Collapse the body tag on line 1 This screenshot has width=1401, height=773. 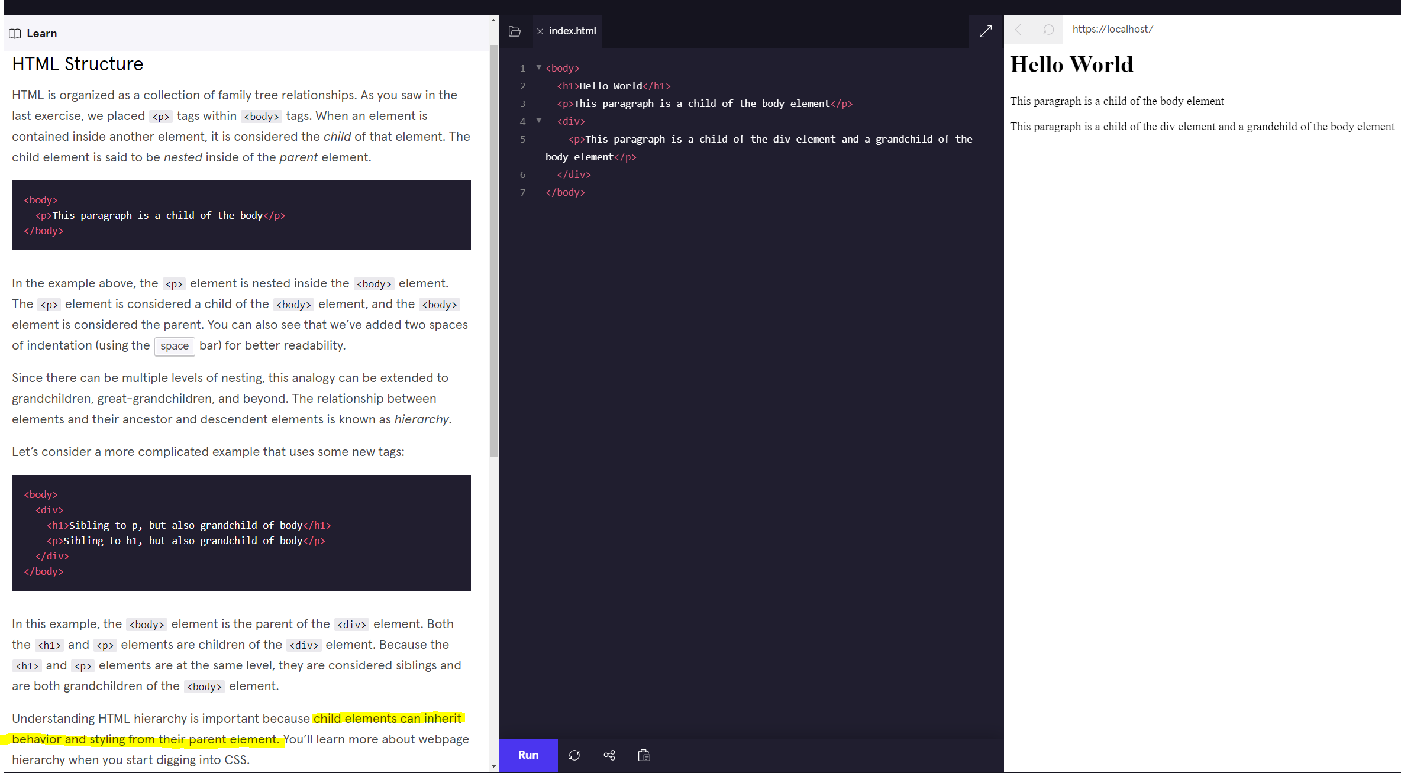[x=538, y=67]
